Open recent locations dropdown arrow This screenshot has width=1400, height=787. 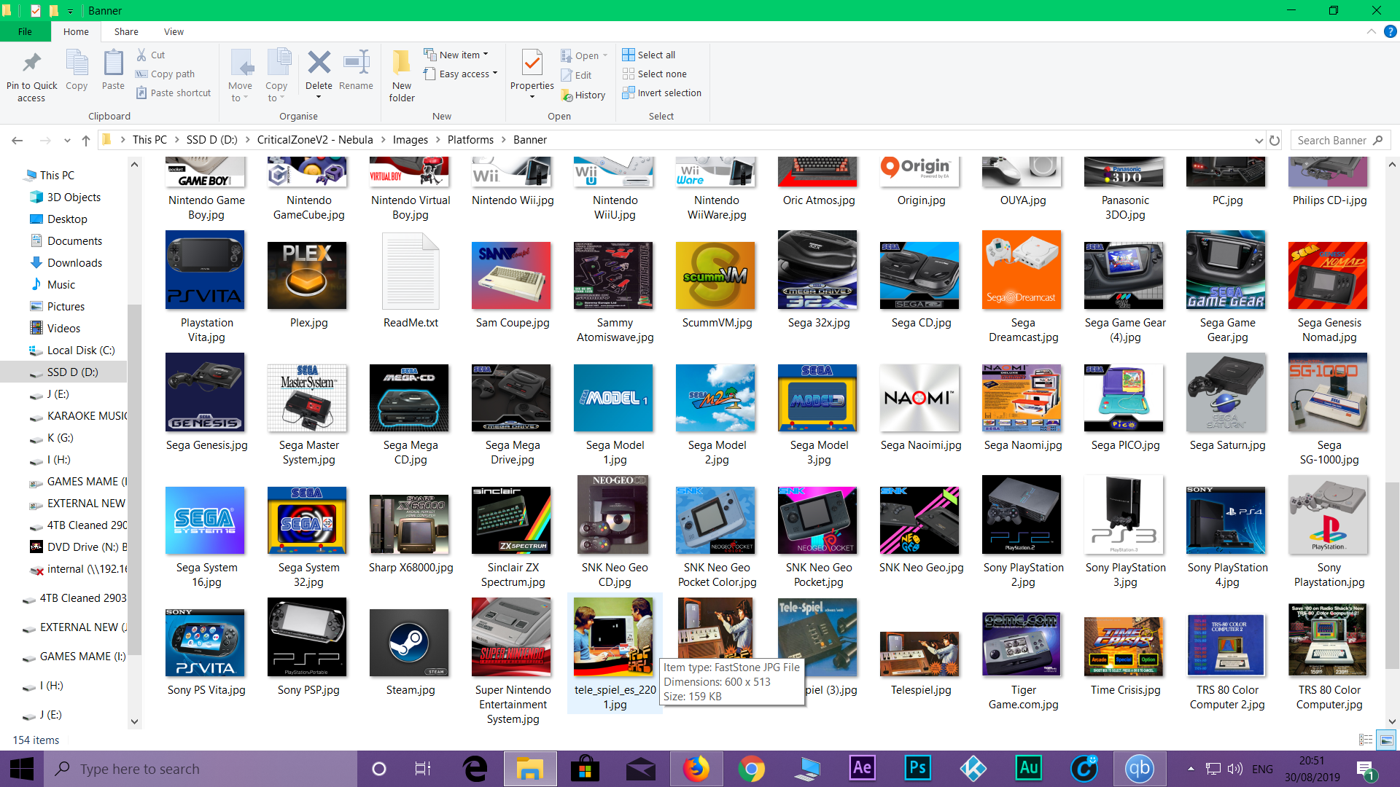pyautogui.click(x=67, y=140)
